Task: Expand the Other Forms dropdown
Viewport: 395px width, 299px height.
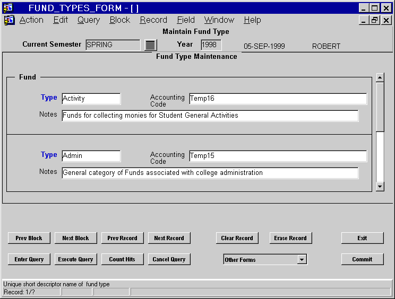Action: pyautogui.click(x=302, y=259)
